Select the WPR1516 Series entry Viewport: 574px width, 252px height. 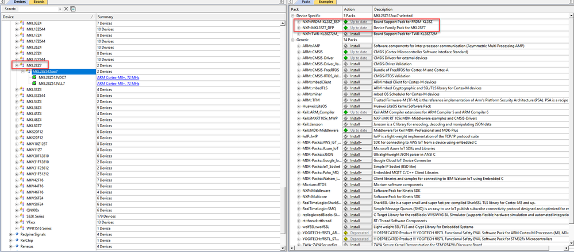point(39,228)
